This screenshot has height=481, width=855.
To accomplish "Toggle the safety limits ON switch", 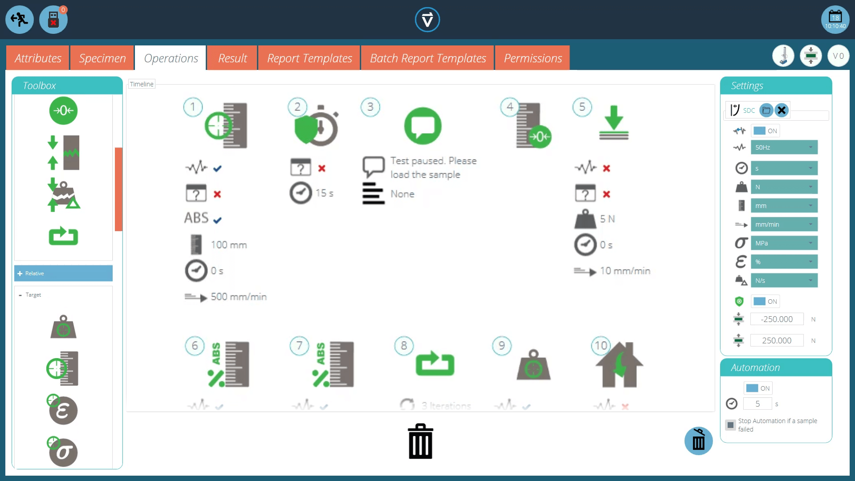I will pyautogui.click(x=765, y=301).
